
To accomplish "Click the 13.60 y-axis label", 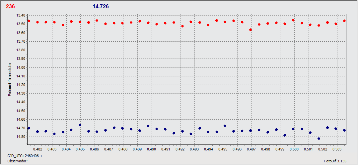I will click(21, 32).
